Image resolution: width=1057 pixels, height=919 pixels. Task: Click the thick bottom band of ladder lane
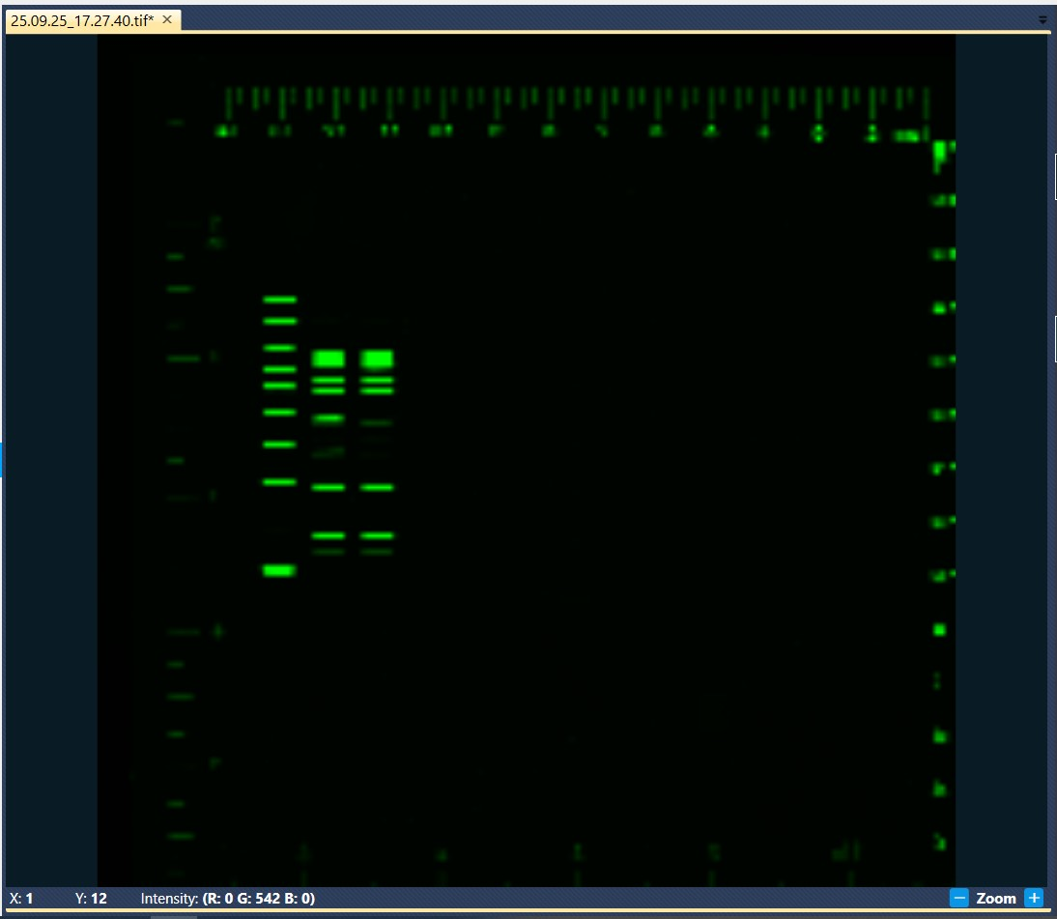click(x=279, y=570)
